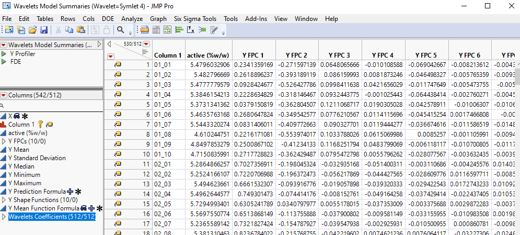Click cell value 0.749301473 in Y FPC 1

tap(253, 194)
